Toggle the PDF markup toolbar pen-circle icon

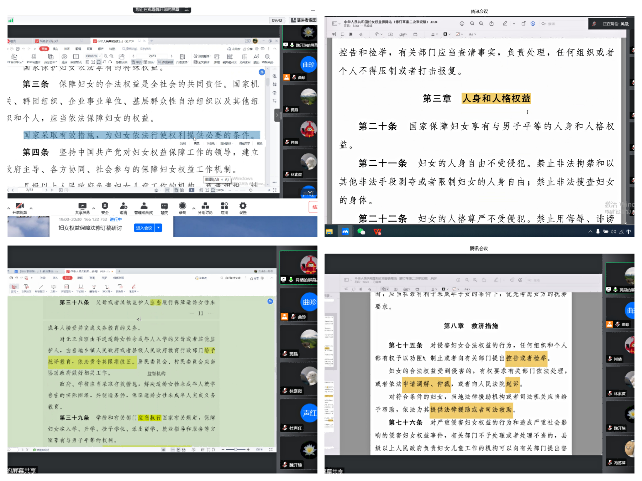533,24
